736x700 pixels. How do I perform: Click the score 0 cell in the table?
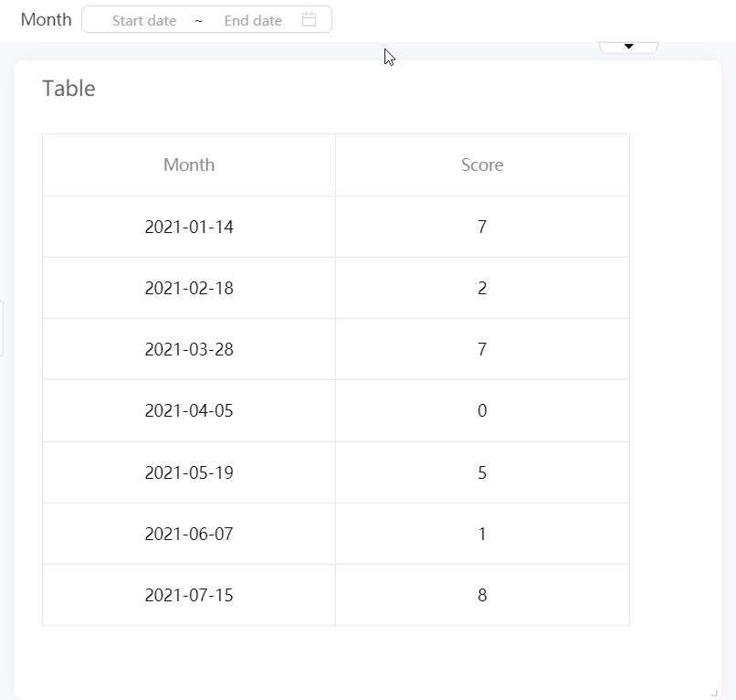click(x=482, y=410)
